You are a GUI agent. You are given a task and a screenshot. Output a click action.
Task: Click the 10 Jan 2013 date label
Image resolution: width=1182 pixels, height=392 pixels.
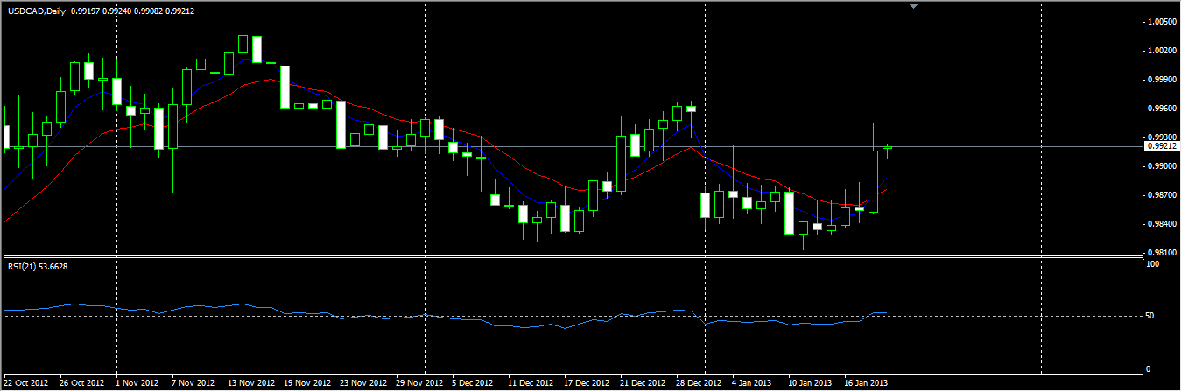coord(811,383)
